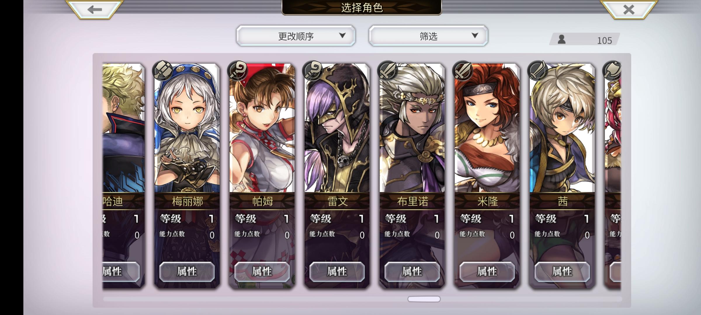Click the weapon class icon on 梅丽娜's card
This screenshot has height=315, width=701.
click(163, 70)
